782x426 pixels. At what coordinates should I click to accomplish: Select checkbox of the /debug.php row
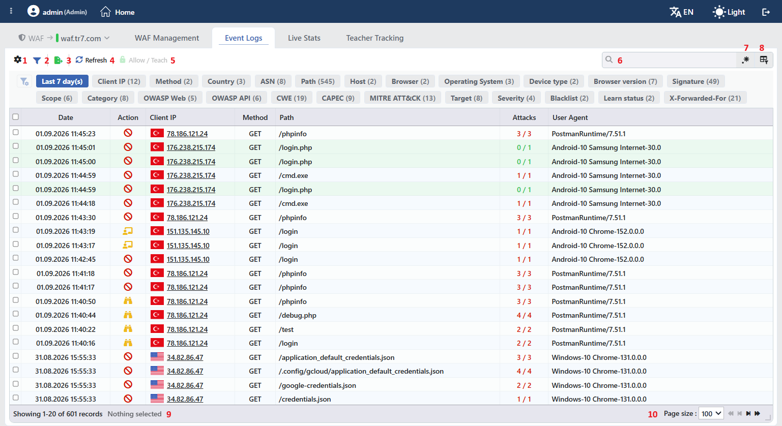click(16, 314)
